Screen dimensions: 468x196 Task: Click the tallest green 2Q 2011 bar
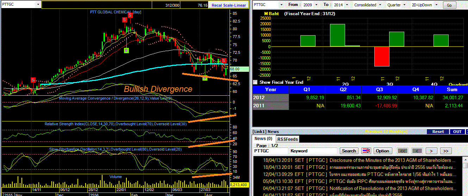pos(337,35)
